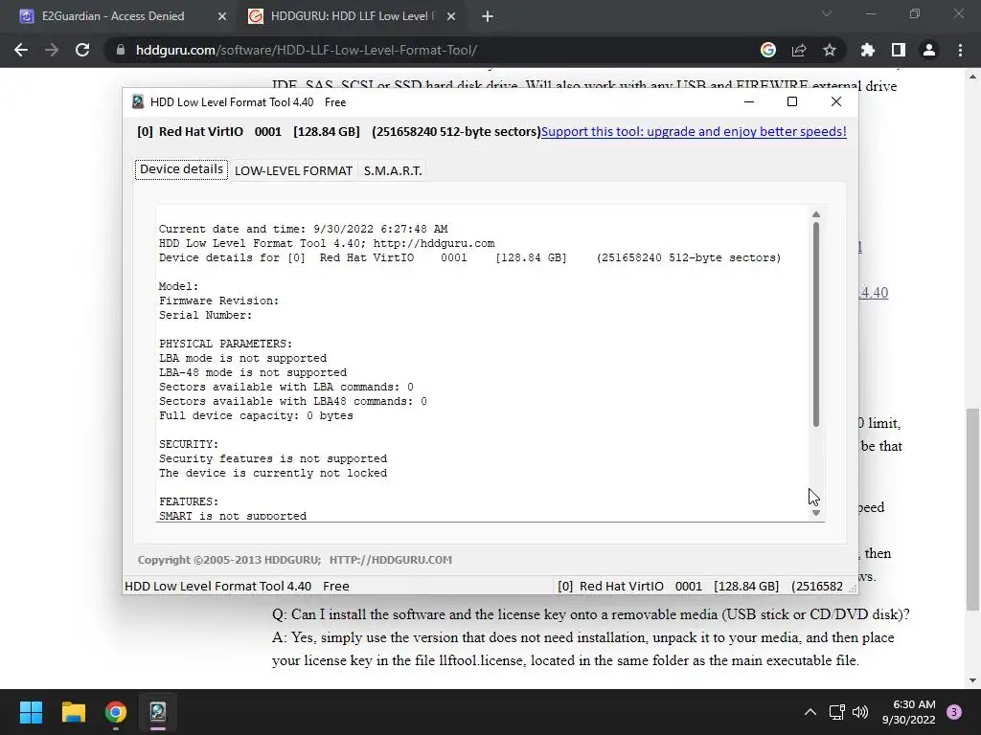Close the HDD Low Level Format Tool window
Image resolution: width=981 pixels, height=735 pixels.
[835, 101]
